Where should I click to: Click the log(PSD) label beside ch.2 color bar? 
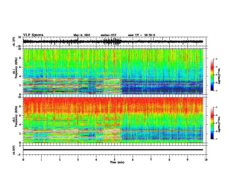pyautogui.click(x=219, y=124)
